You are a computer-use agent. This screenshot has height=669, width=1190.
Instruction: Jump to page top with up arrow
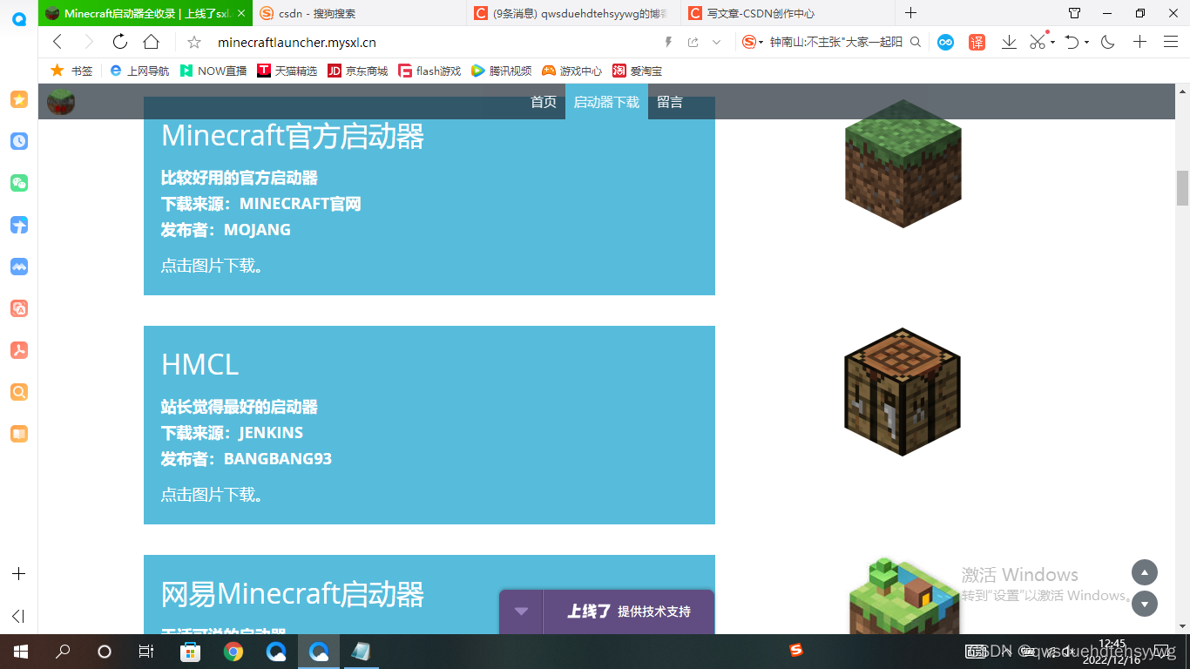point(1144,572)
